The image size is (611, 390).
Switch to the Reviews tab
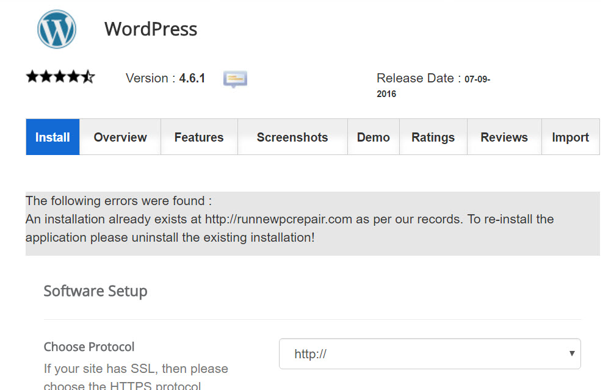[x=504, y=137]
